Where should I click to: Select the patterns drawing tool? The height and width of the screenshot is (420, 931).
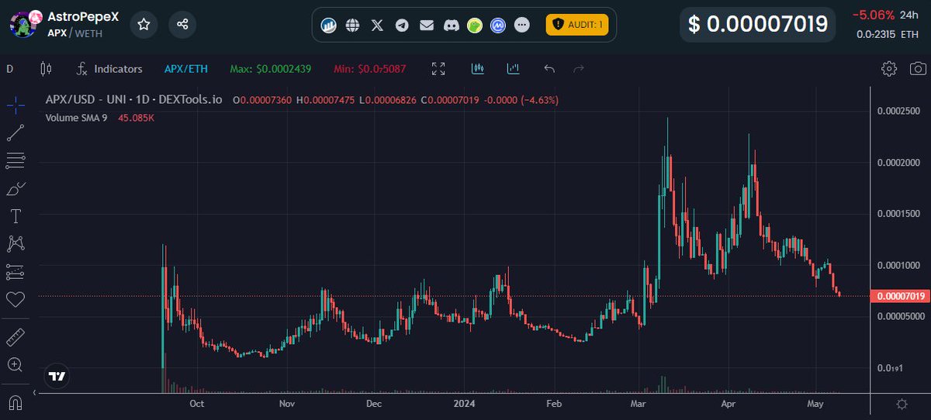(x=16, y=243)
